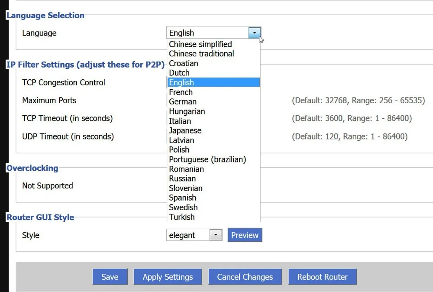Click the IP Filter Settings heading
The width and height of the screenshot is (433, 292).
[85, 65]
